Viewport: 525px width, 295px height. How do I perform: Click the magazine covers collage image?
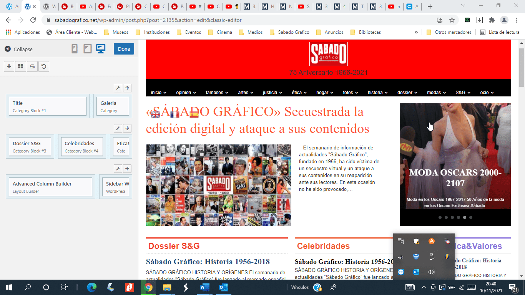click(x=218, y=185)
